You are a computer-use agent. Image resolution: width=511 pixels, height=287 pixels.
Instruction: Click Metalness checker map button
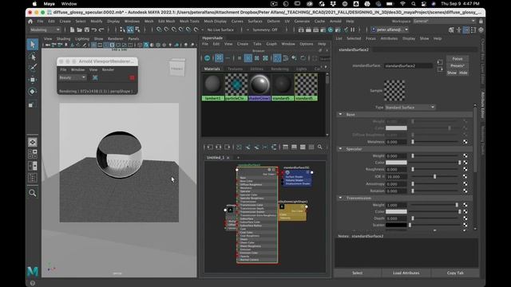(465, 142)
